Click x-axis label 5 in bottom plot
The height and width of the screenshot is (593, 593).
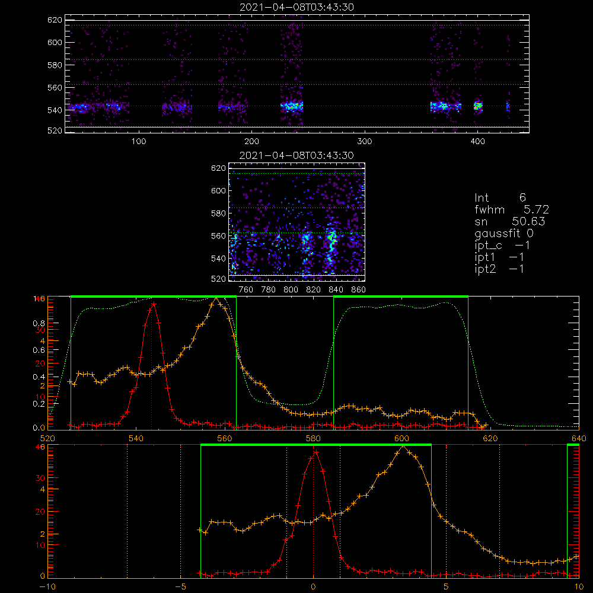coord(446,587)
